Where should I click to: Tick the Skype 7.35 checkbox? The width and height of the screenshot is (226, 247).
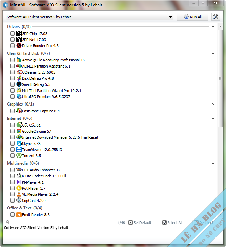pyautogui.click(x=12, y=143)
